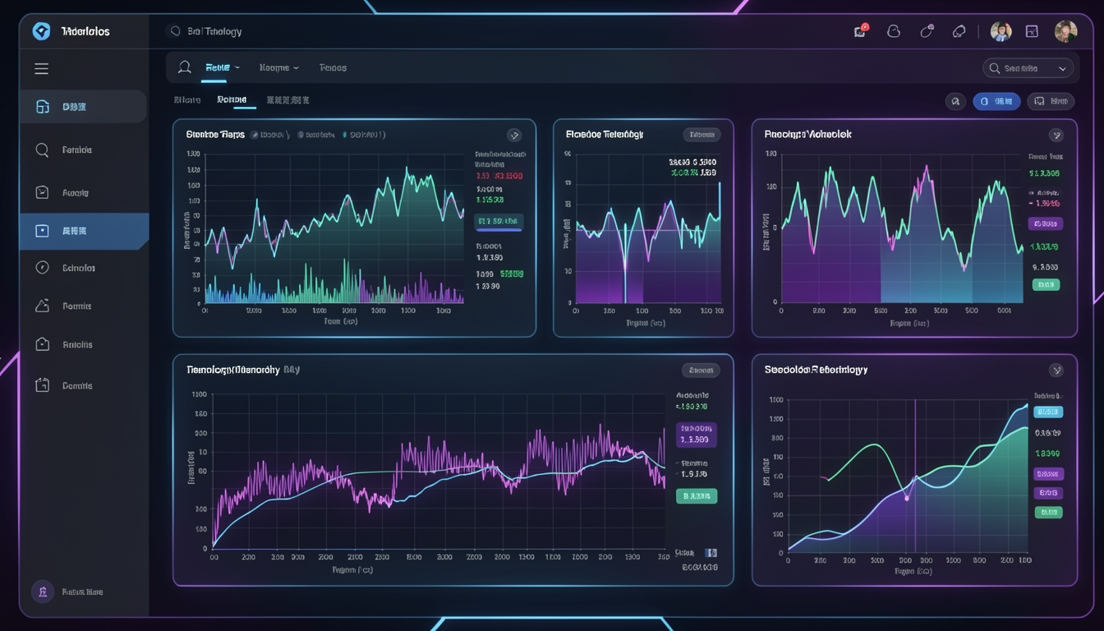
Task: Open notifications icon with red badge
Action: point(861,31)
